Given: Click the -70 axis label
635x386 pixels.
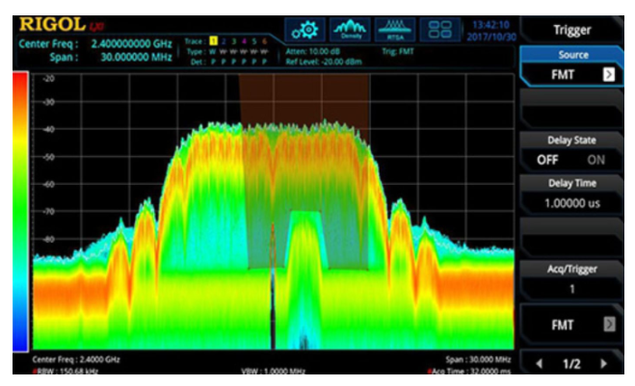Looking at the screenshot, I should (x=48, y=211).
